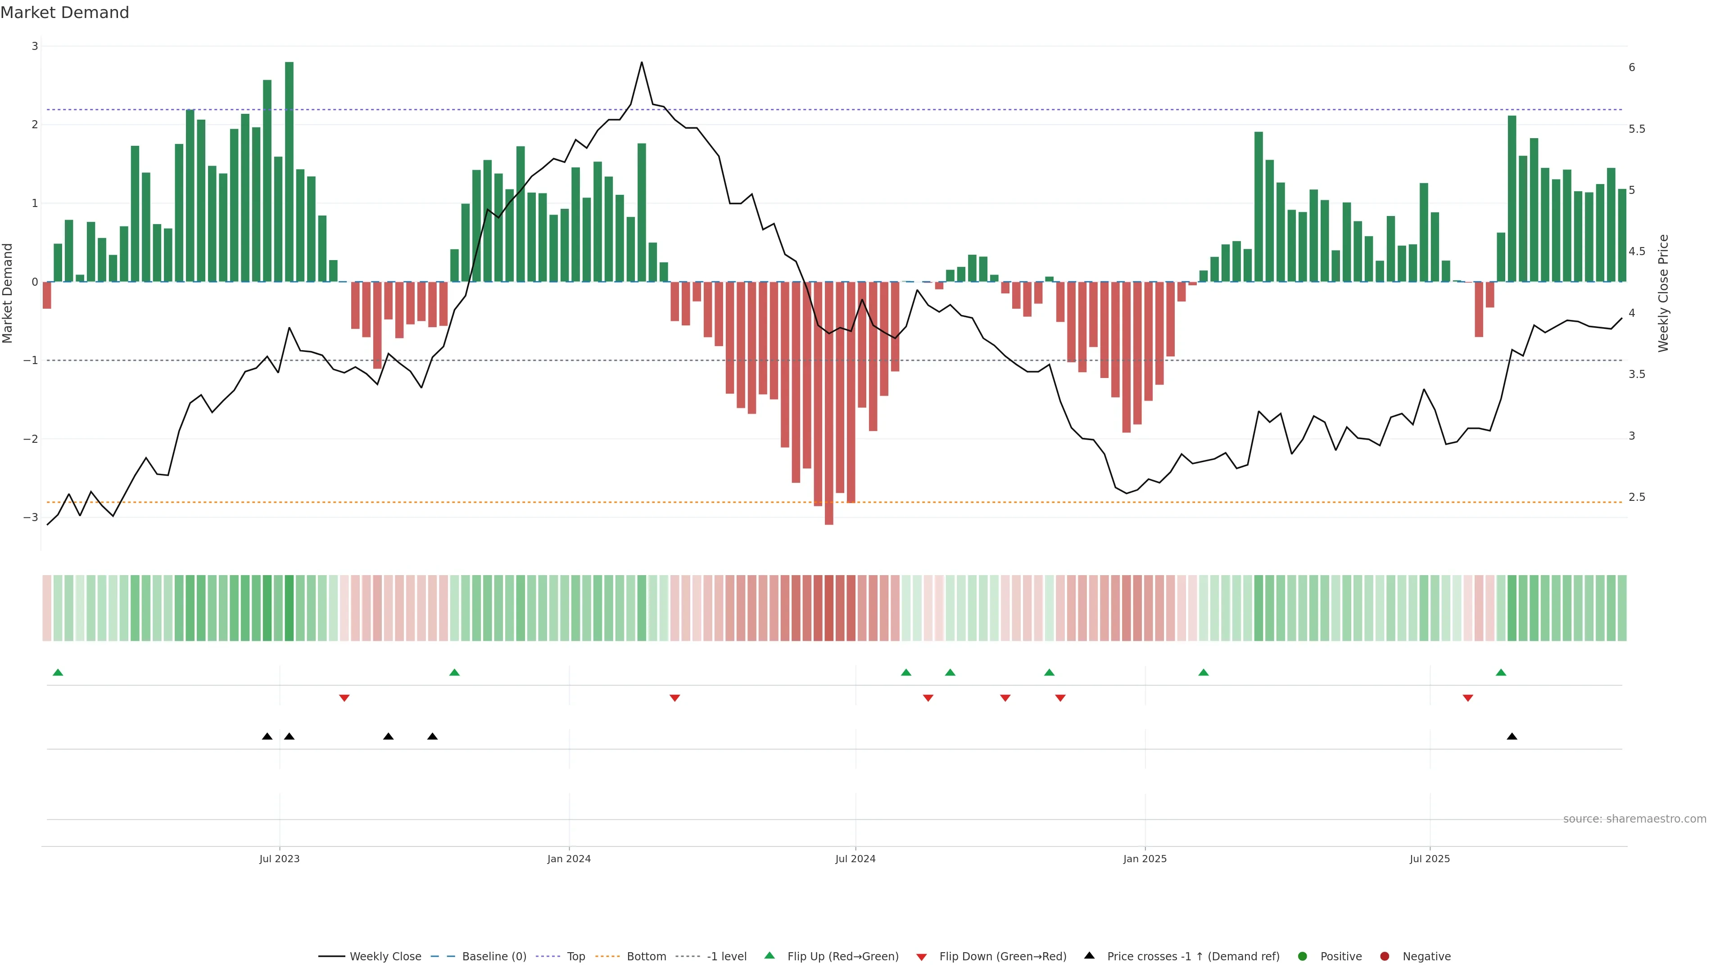Click Negative red circle legend icon

[x=1385, y=956]
